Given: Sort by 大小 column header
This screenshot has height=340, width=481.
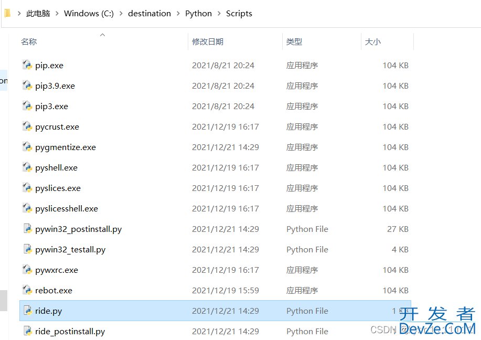Looking at the screenshot, I should (373, 41).
